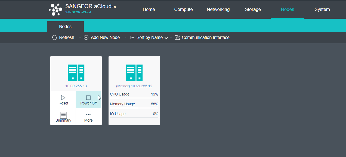Screen dimensions: 346x157
Task: Click the Communication Interface edit icon
Action: 177,38
